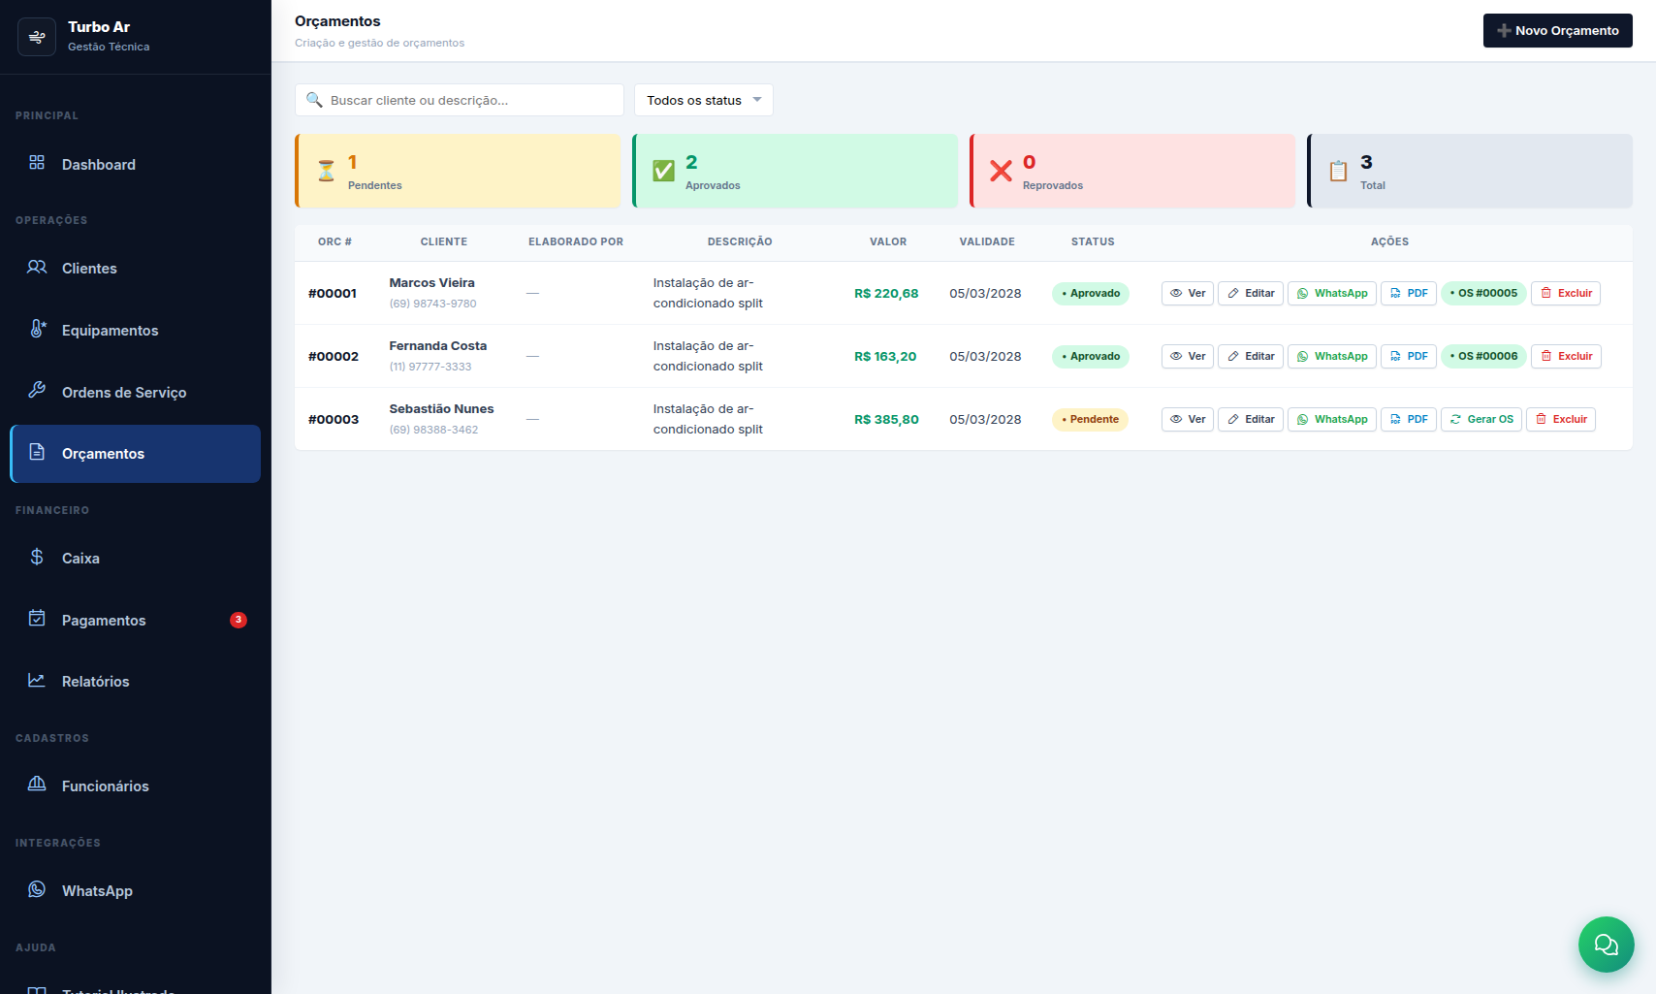The height and width of the screenshot is (994, 1656).
Task: View Fernanda Costa's budget
Action: point(1188,356)
